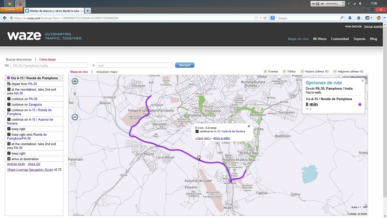The image size is (387, 218).
Task: Toggle the Eventos checkbox
Action: [x=266, y=71]
